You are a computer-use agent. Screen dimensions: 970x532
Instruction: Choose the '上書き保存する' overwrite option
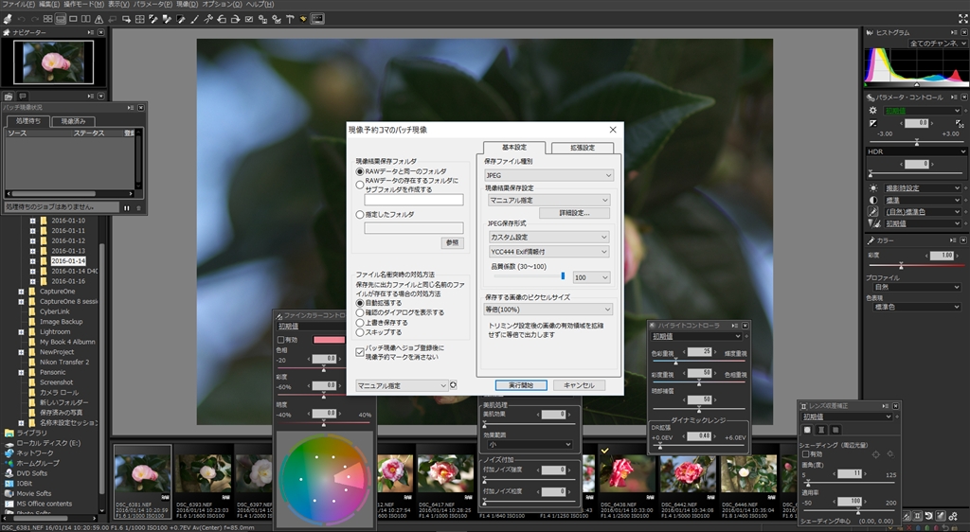click(360, 322)
